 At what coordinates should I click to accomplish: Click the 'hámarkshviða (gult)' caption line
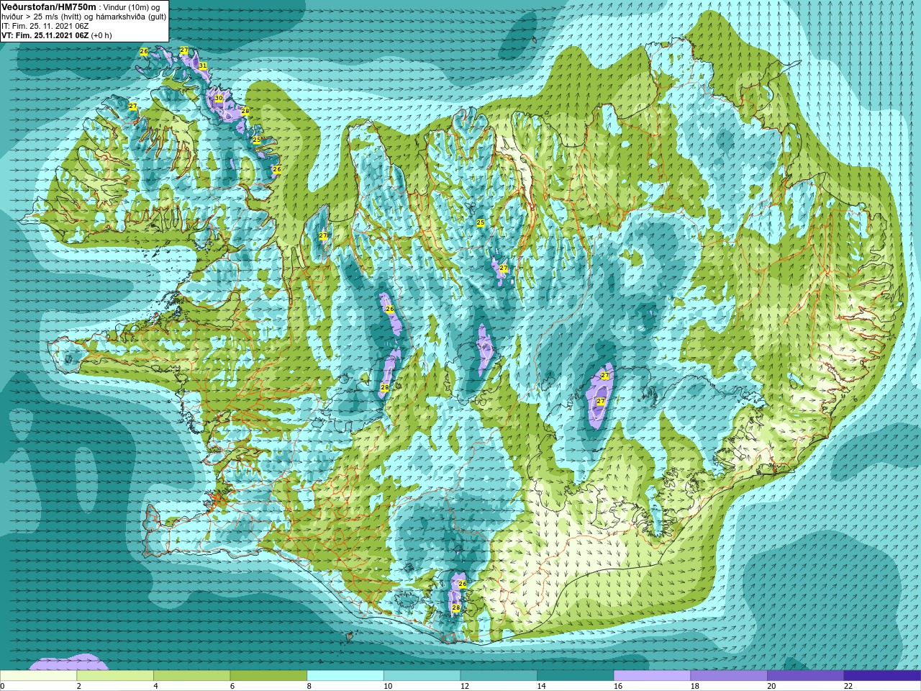[x=131, y=17]
